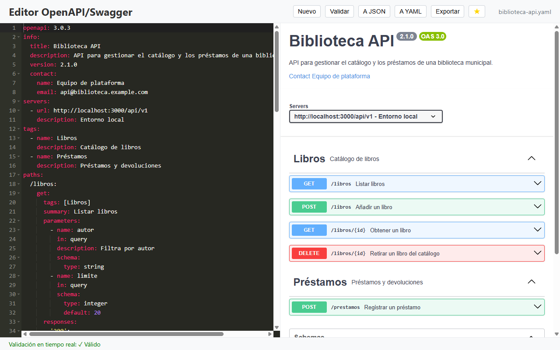Image resolution: width=560 pixels, height=350 pixels.
Task: Expand the GET /libros Listar libros operation chevron
Action: coord(538,183)
